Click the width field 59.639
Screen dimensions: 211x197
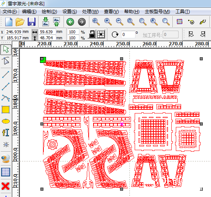pyautogui.click(x=47, y=32)
